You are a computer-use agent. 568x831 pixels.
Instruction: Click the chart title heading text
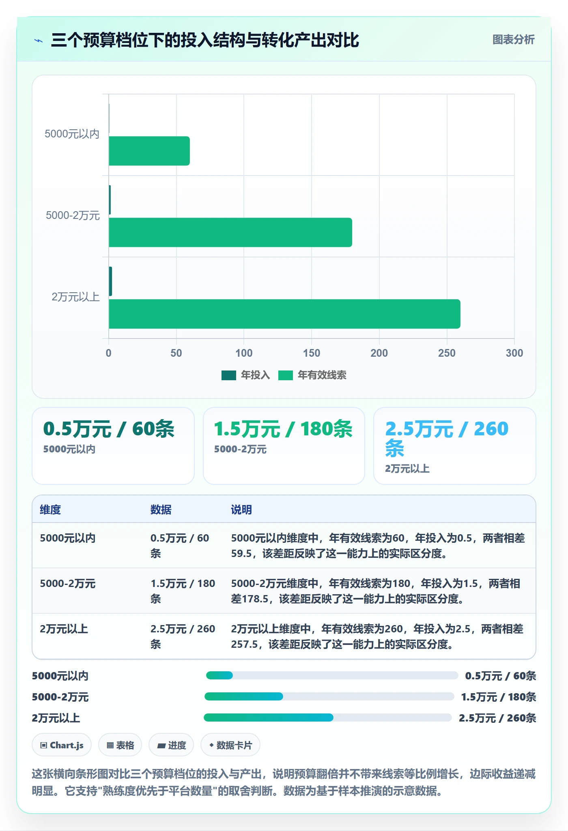point(205,40)
